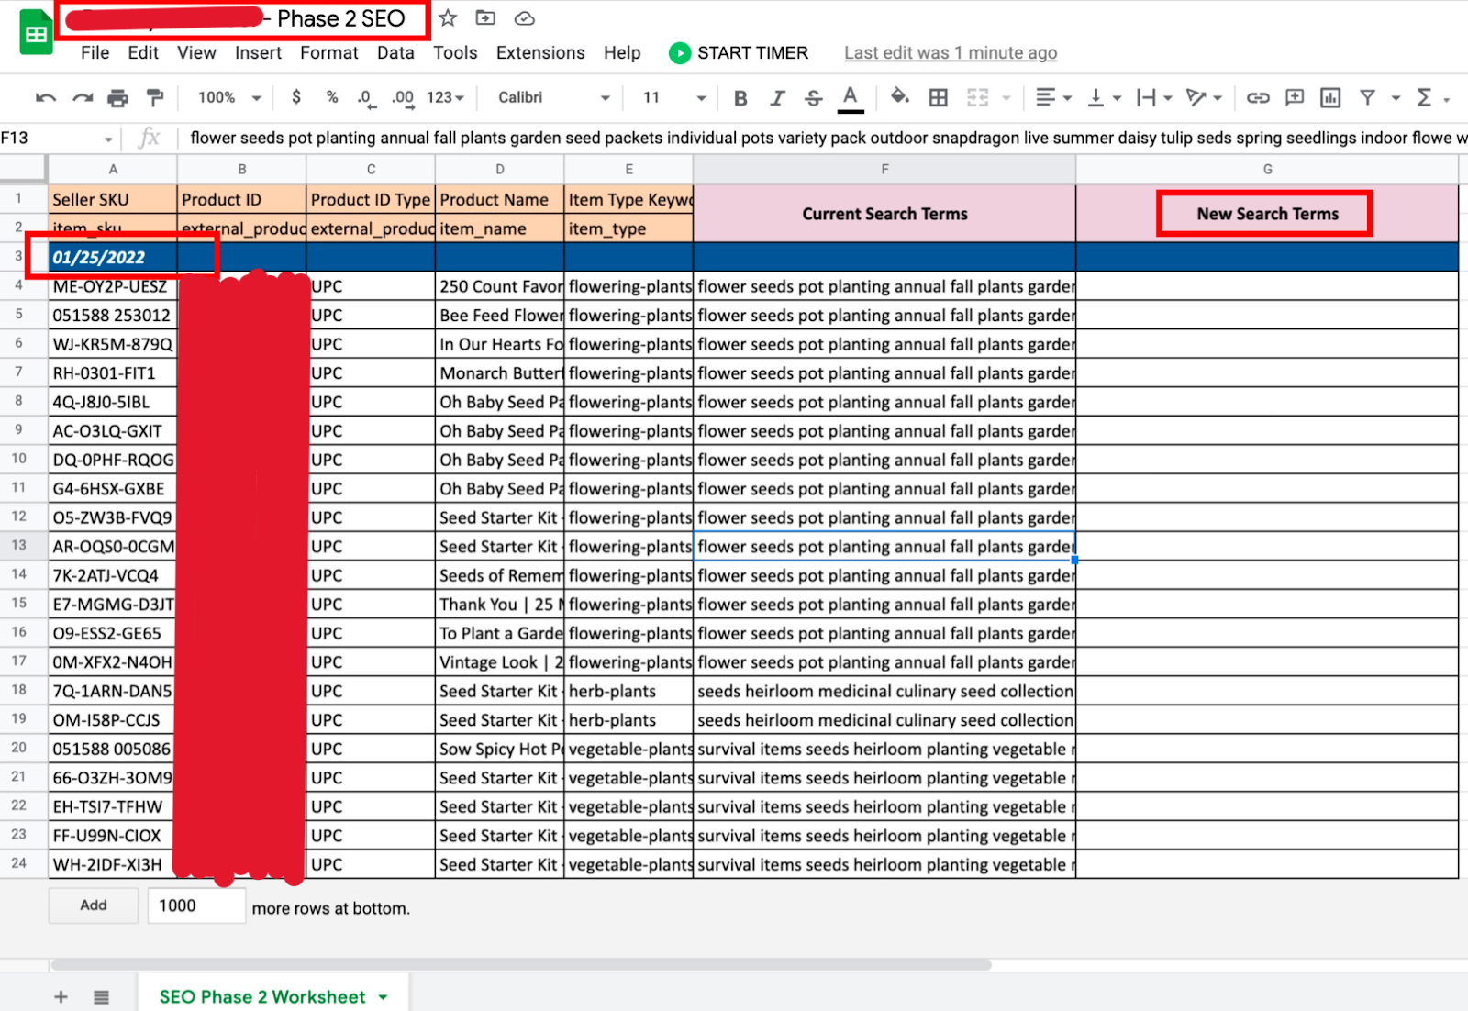This screenshot has height=1011, width=1468.
Task: Click the formula bar text
Action: 828,138
